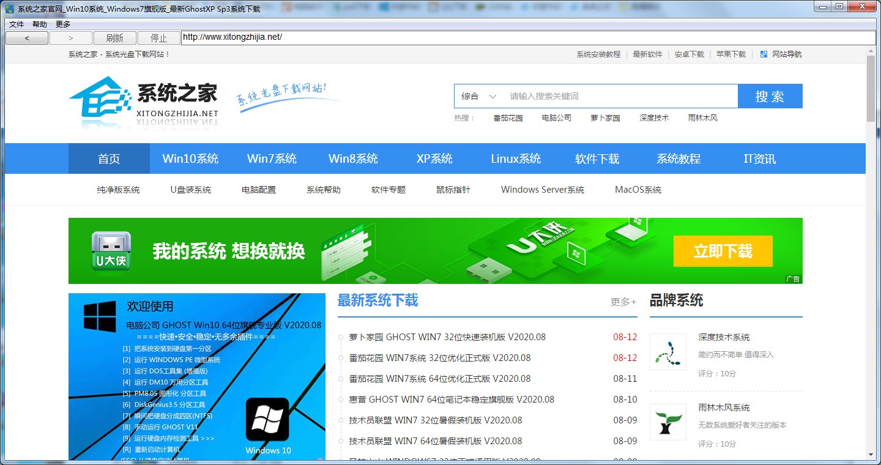Open the 雨林木风系统 brand logo
The height and width of the screenshot is (465, 881).
[667, 422]
